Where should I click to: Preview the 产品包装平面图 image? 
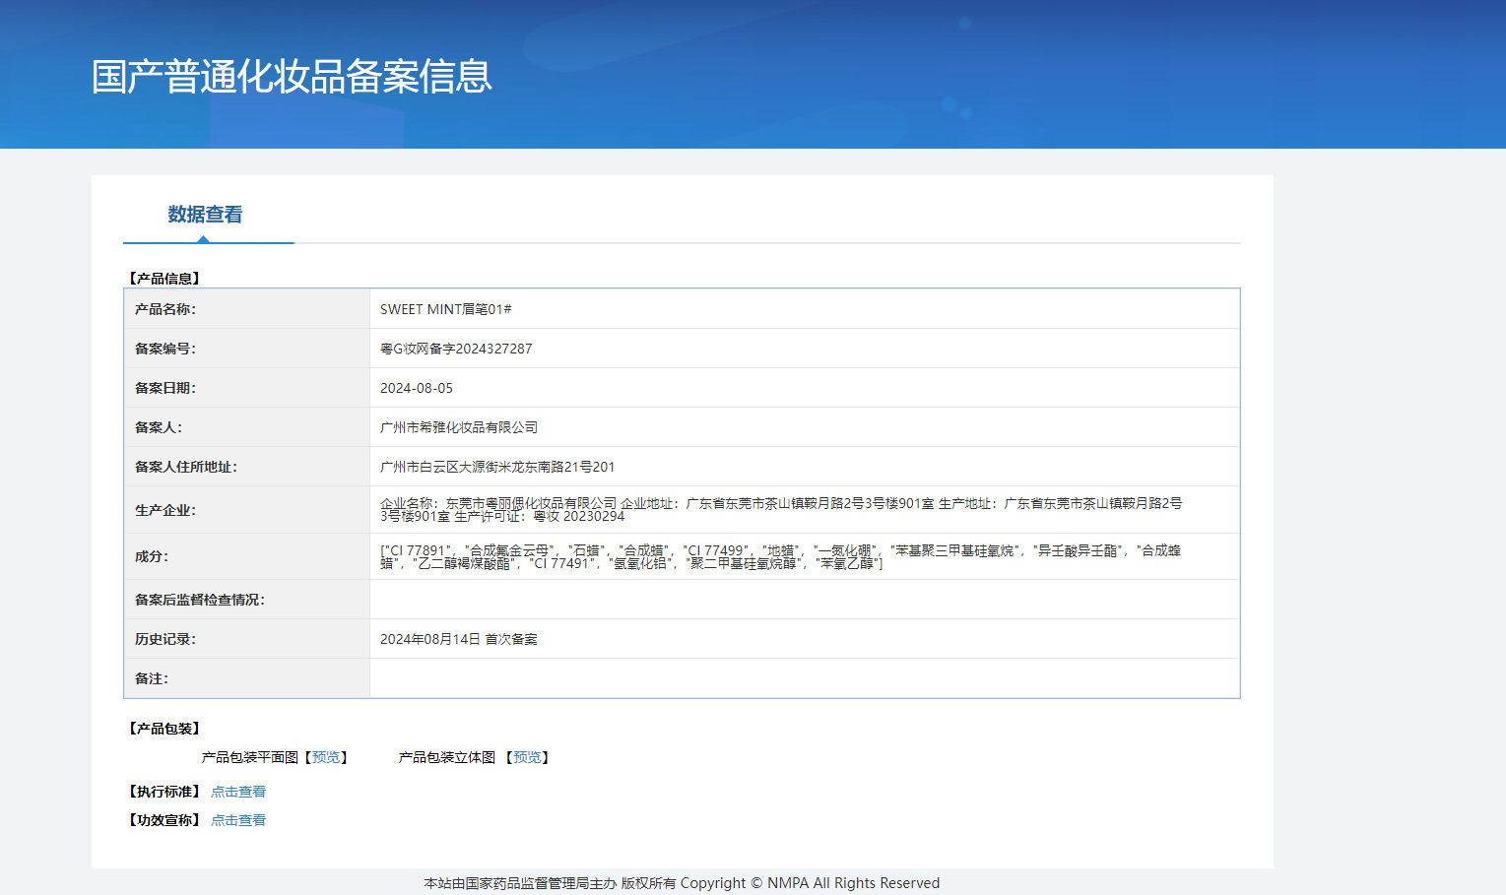click(x=326, y=757)
